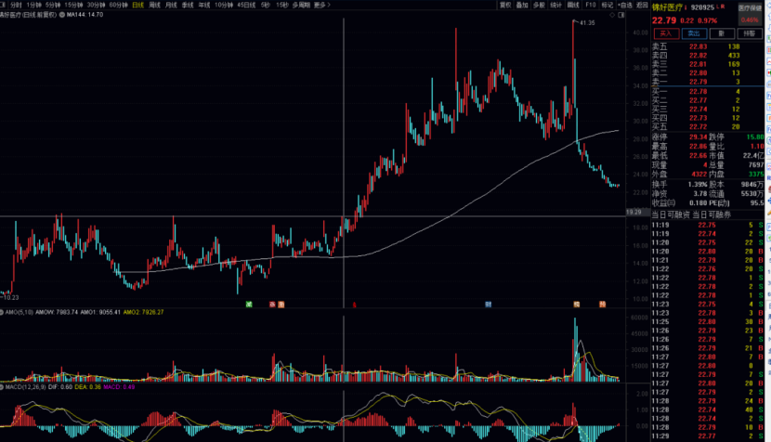Screen dimensions: 771x442
Task: Open F10 company information
Action: pyautogui.click(x=591, y=5)
